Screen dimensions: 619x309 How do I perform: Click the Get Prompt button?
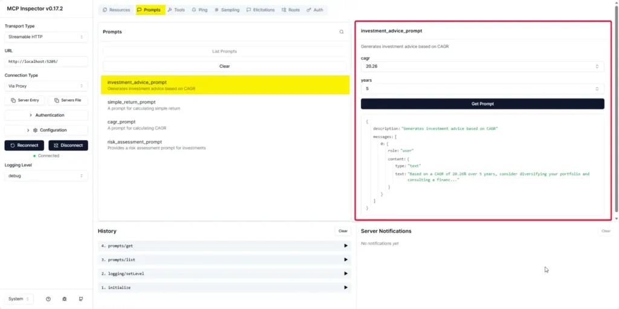point(482,104)
